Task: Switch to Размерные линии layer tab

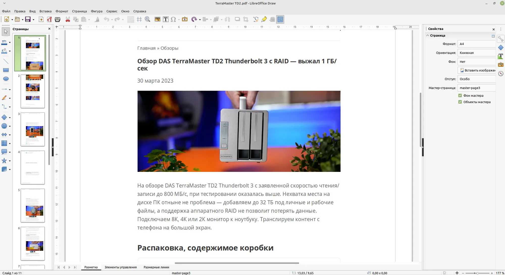Action: [156, 267]
